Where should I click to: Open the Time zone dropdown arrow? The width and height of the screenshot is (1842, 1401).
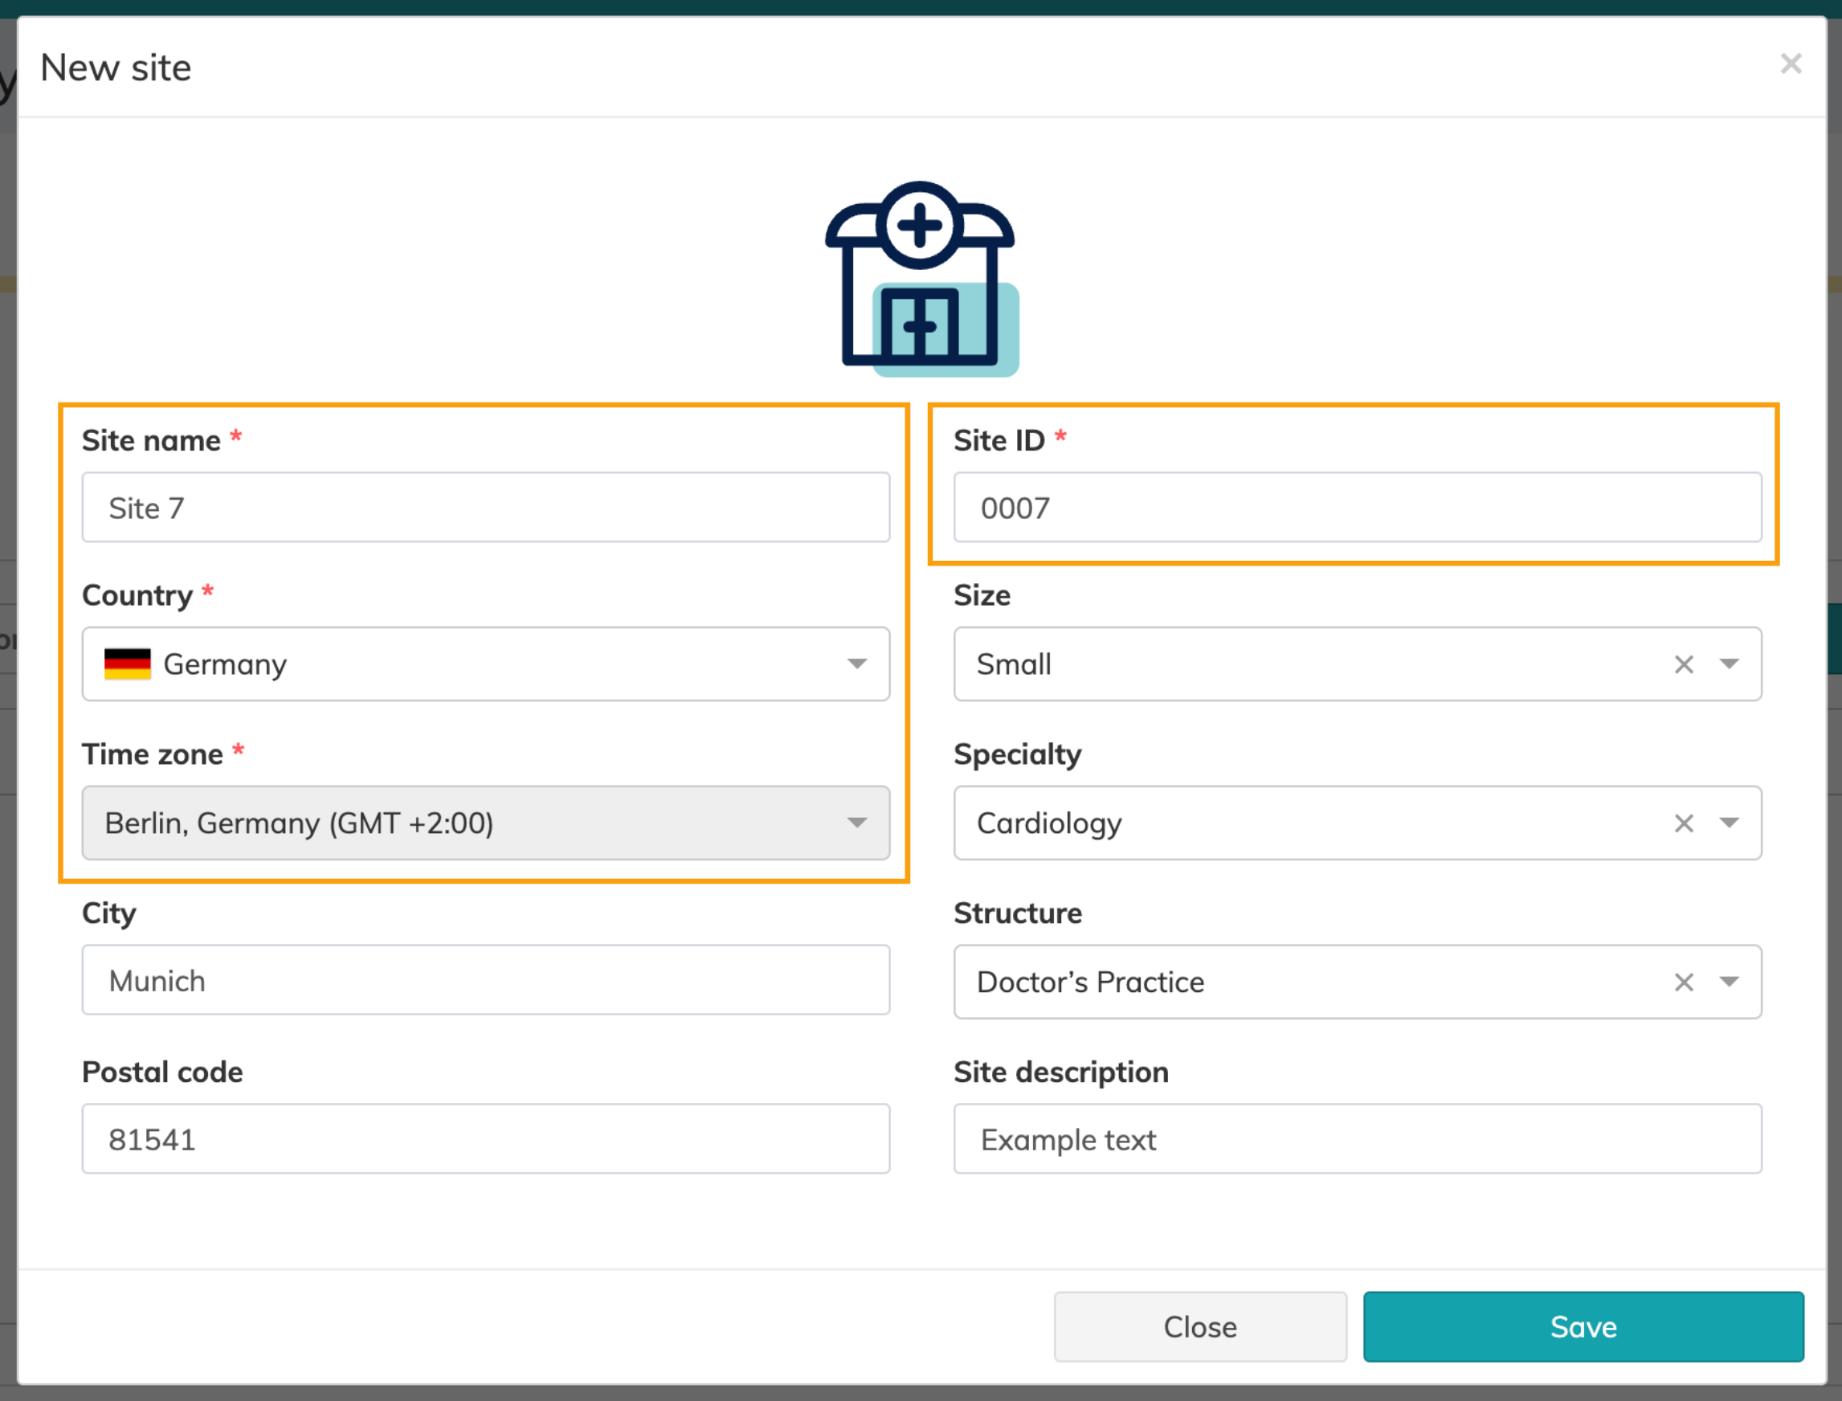[856, 824]
